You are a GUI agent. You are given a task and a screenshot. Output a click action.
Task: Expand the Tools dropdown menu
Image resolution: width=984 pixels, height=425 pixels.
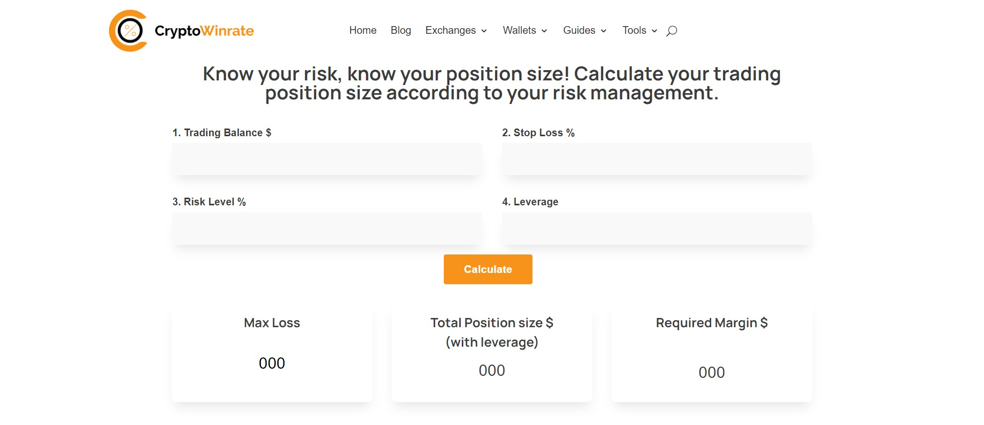click(x=640, y=30)
